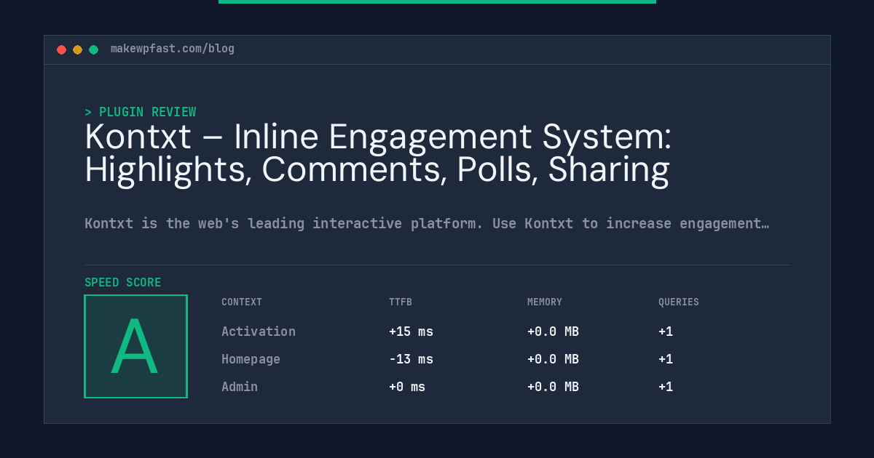
Task: Select the Homepage row label
Action: point(251,359)
